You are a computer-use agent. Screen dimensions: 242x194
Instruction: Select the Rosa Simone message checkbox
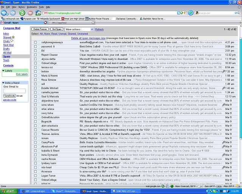(35, 80)
